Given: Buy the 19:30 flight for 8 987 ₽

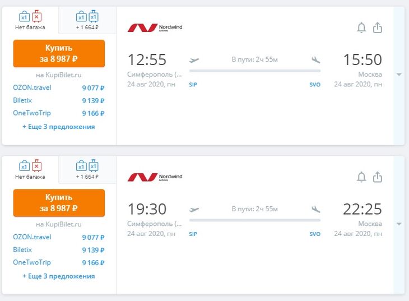Looking at the screenshot, I should (x=59, y=203).
